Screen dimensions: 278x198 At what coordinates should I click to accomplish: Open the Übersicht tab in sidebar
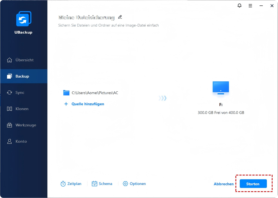[x=24, y=60]
